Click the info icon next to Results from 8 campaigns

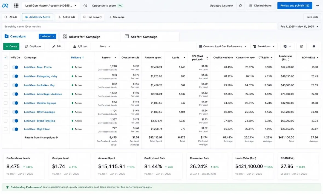click(57, 137)
